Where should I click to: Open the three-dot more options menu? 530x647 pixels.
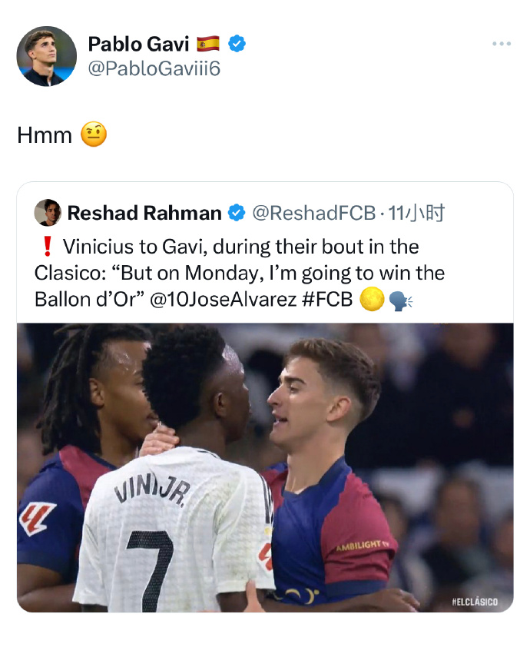[502, 44]
